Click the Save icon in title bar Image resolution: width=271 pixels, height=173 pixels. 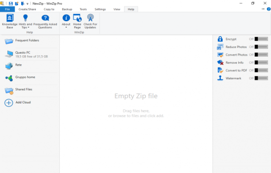pos(11,3)
